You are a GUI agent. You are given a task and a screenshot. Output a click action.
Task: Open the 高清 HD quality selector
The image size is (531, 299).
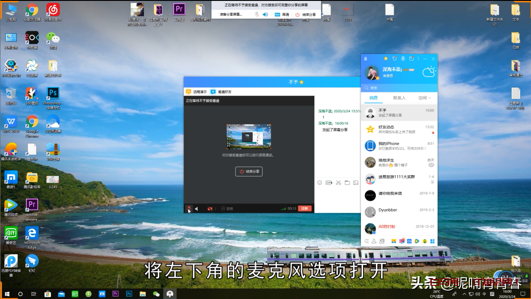pos(282,15)
